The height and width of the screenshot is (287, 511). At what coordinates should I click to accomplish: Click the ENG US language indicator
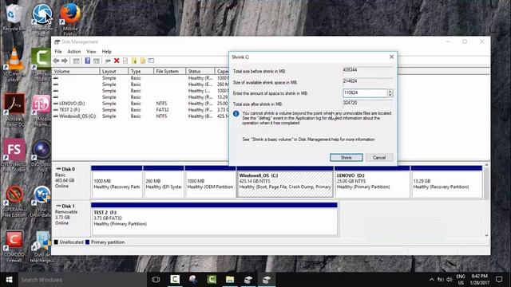[461, 280]
